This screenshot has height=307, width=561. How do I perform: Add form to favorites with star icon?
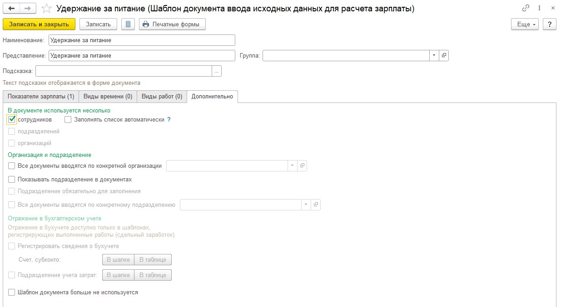pyautogui.click(x=46, y=9)
